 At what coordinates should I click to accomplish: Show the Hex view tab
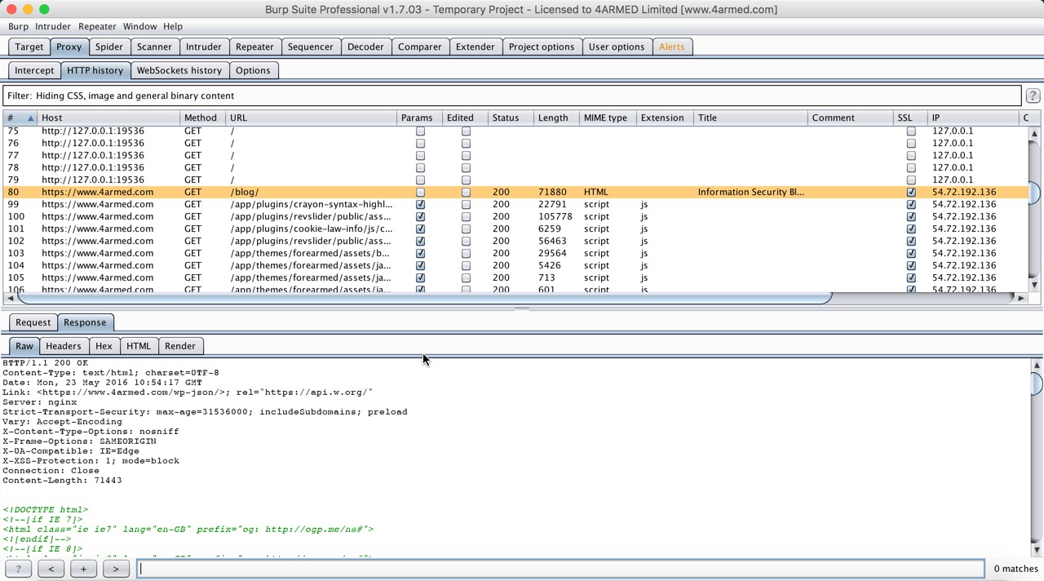104,346
